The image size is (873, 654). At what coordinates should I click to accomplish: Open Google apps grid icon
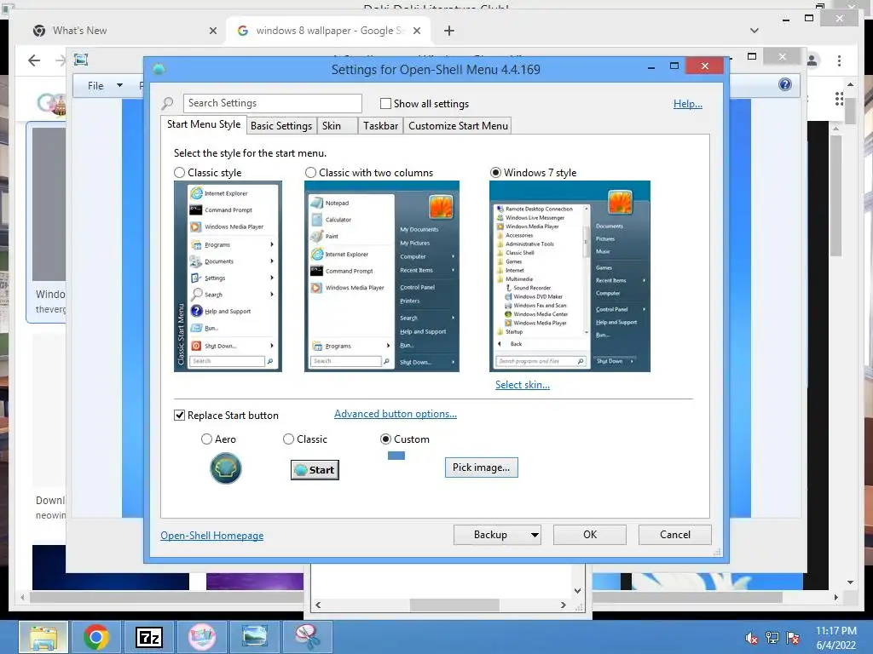click(x=839, y=99)
